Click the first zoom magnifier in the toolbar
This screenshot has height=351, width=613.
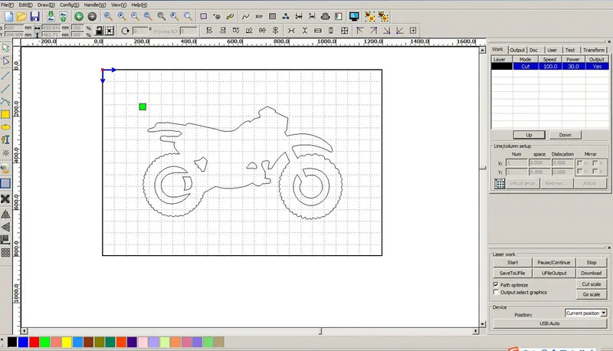coord(108,16)
